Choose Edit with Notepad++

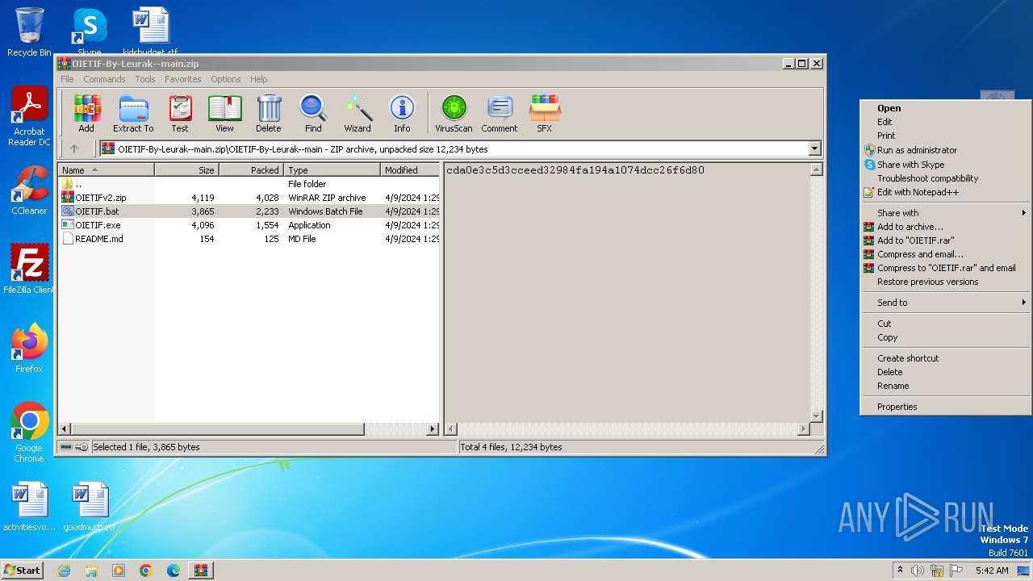(x=946, y=192)
